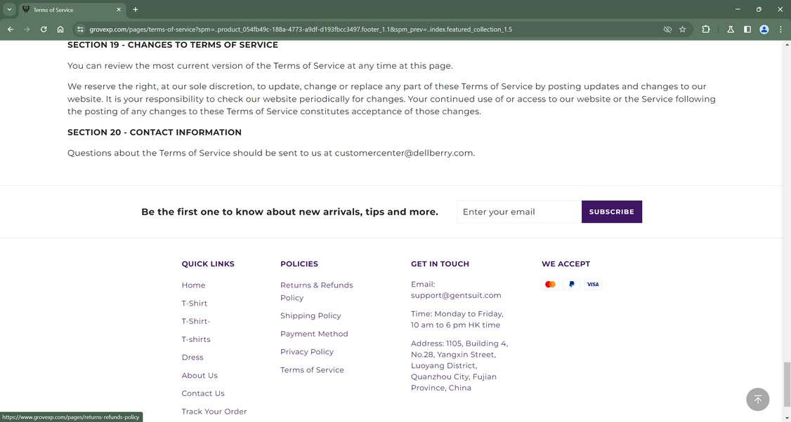791x422 pixels.
Task: Open the Extensions puzzle icon
Action: click(x=706, y=29)
